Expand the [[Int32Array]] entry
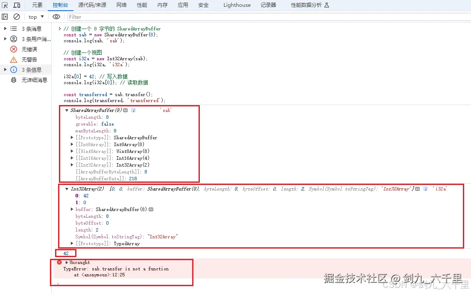This screenshot has width=471, height=293. click(72, 165)
